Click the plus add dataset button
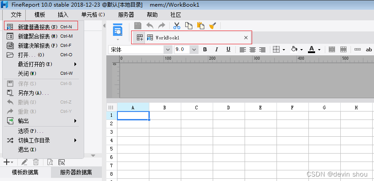Screen dimensions: 374x181 (8, 162)
